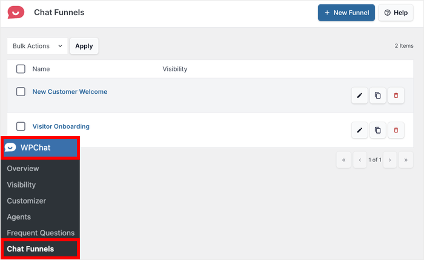Edit the New Customer Welcome funnel
Image resolution: width=424 pixels, height=260 pixels.
(359, 96)
